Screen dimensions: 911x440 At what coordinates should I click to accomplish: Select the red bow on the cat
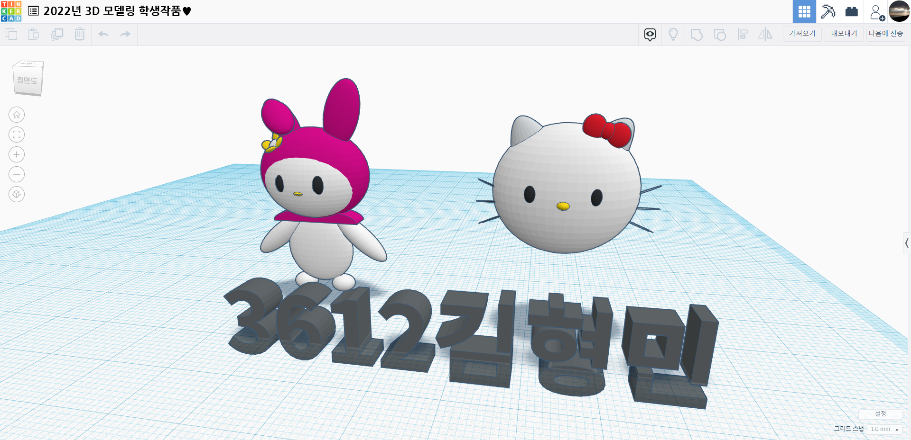pos(607,130)
